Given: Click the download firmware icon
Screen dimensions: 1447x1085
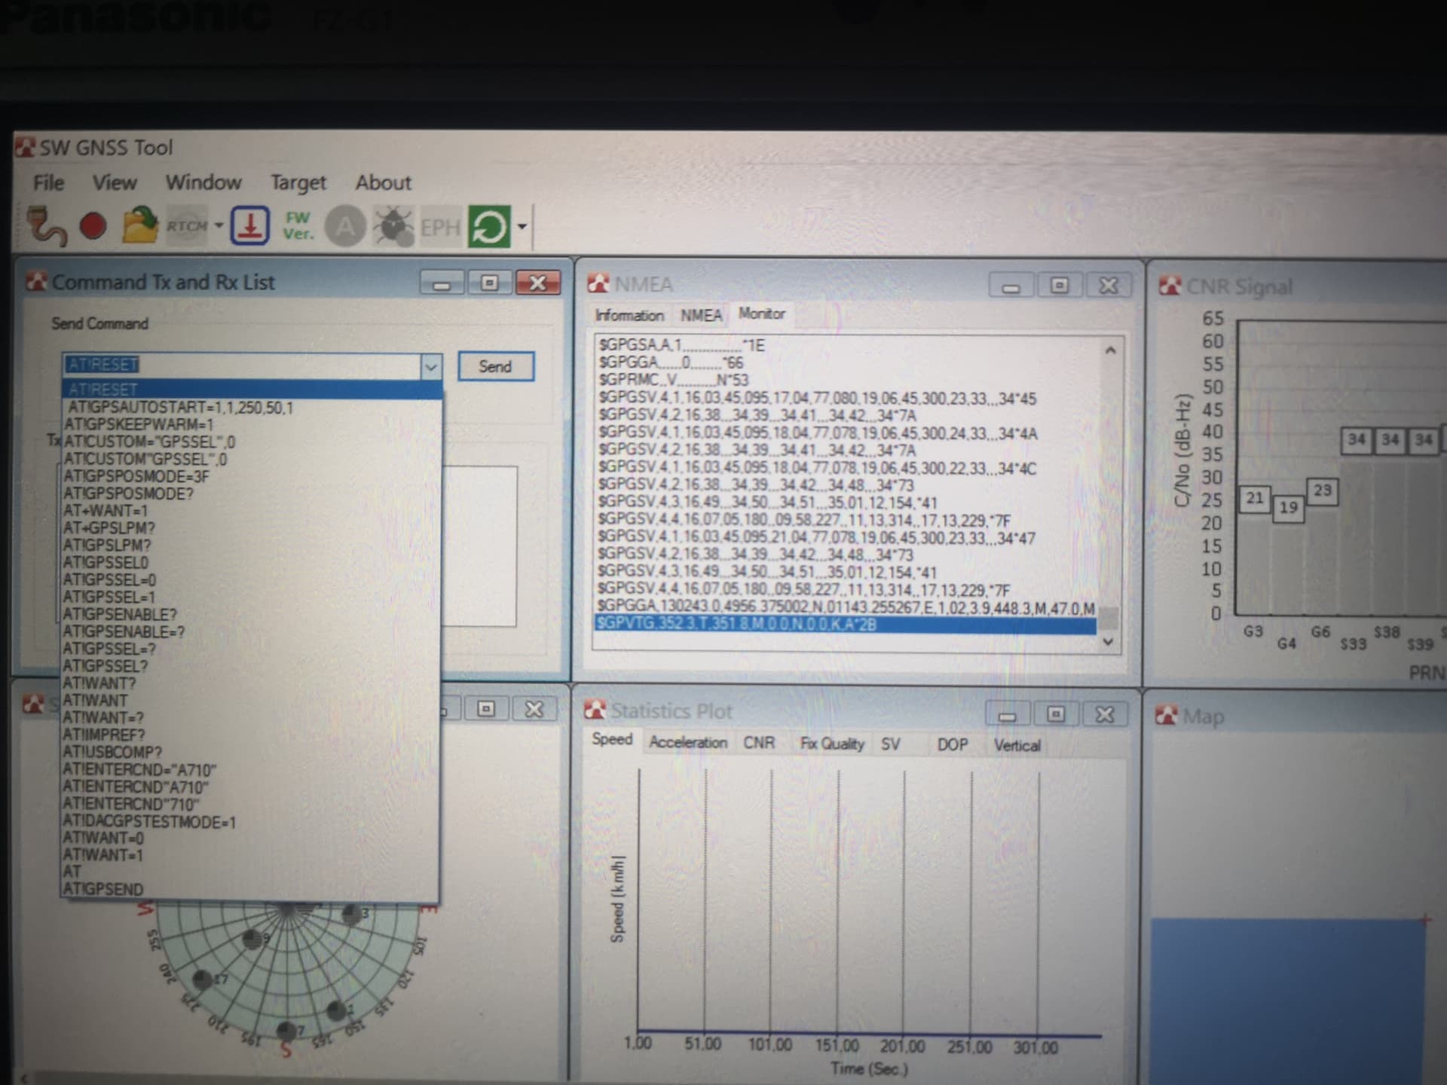Looking at the screenshot, I should (x=250, y=225).
